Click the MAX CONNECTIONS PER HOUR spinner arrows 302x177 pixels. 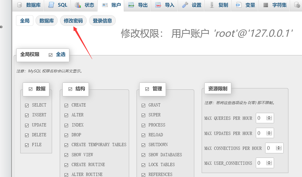[279, 148]
